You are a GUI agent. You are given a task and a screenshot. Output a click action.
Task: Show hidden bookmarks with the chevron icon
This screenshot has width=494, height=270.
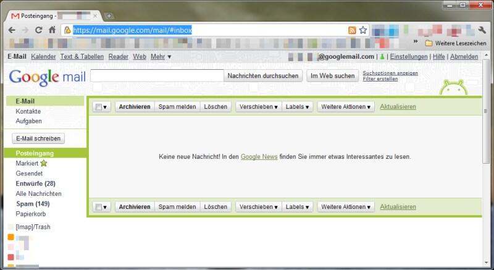pos(416,41)
